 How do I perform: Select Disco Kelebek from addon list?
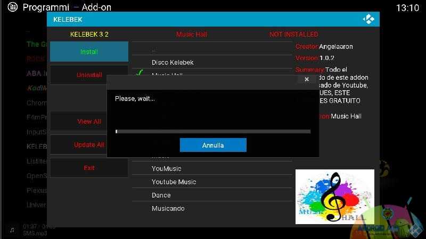click(212, 62)
